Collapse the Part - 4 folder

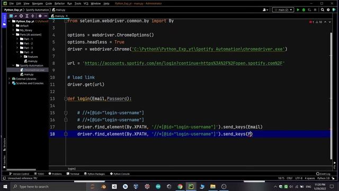click(x=17, y=52)
